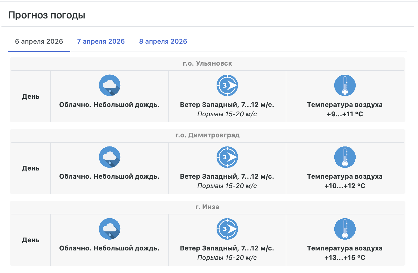The height and width of the screenshot is (273, 418).
Task: Click the rain cloud icon for Ульяновск
Action: (x=109, y=85)
